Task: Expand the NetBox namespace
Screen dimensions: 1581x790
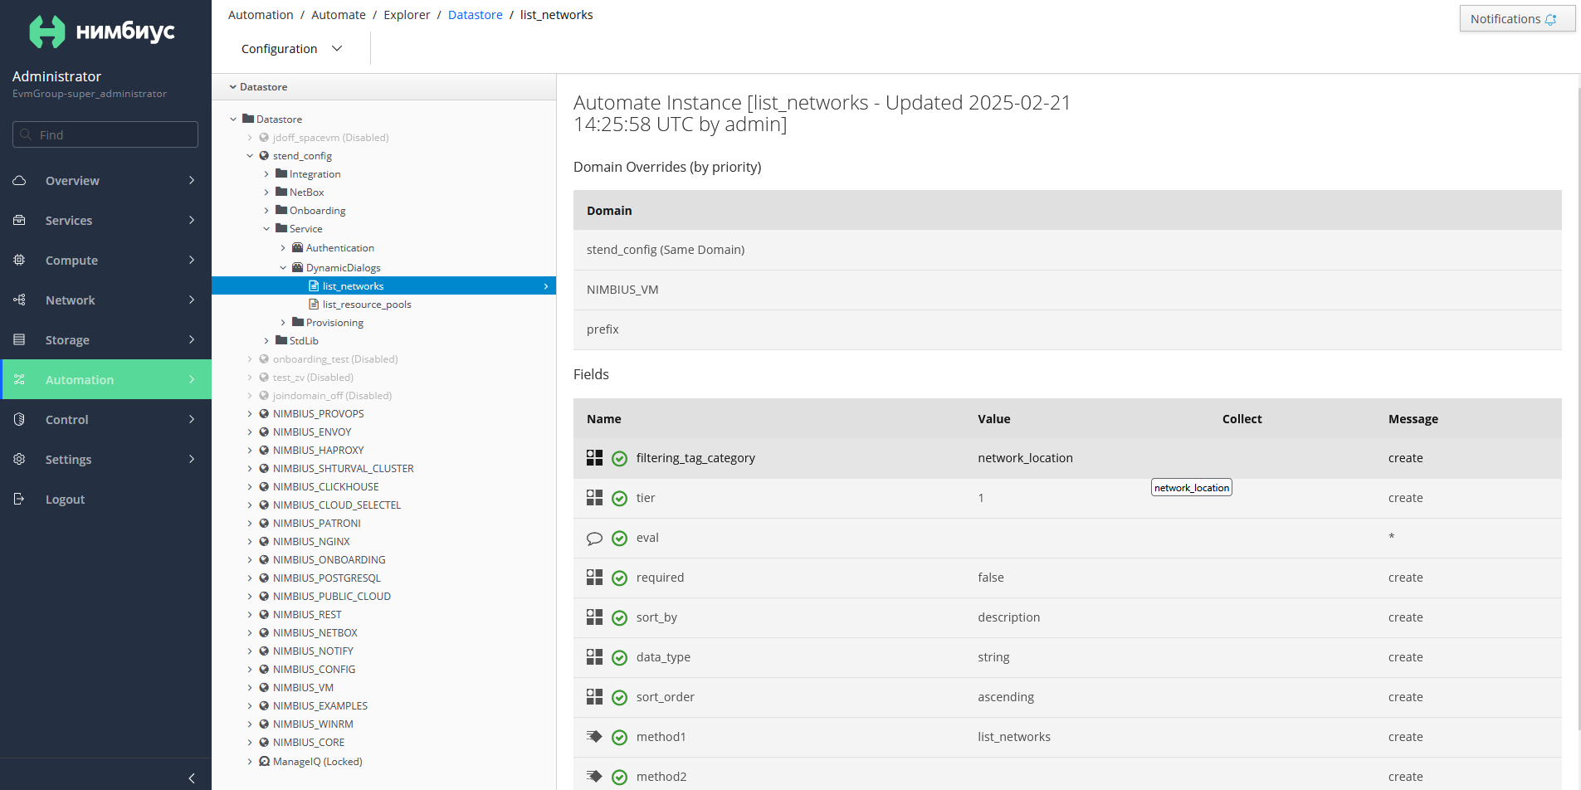Action: click(x=266, y=192)
